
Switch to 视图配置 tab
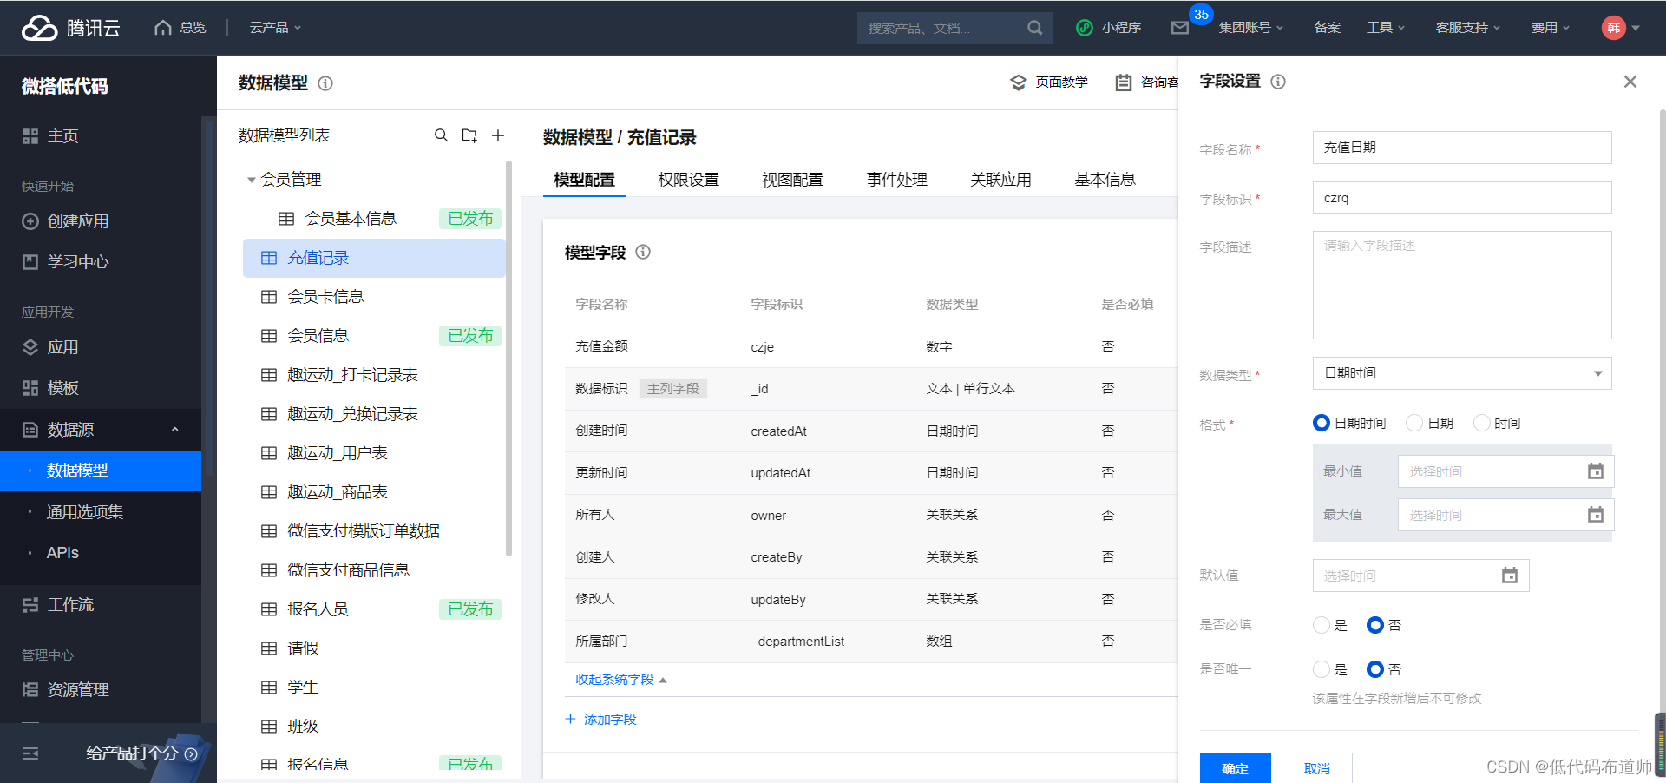(792, 180)
